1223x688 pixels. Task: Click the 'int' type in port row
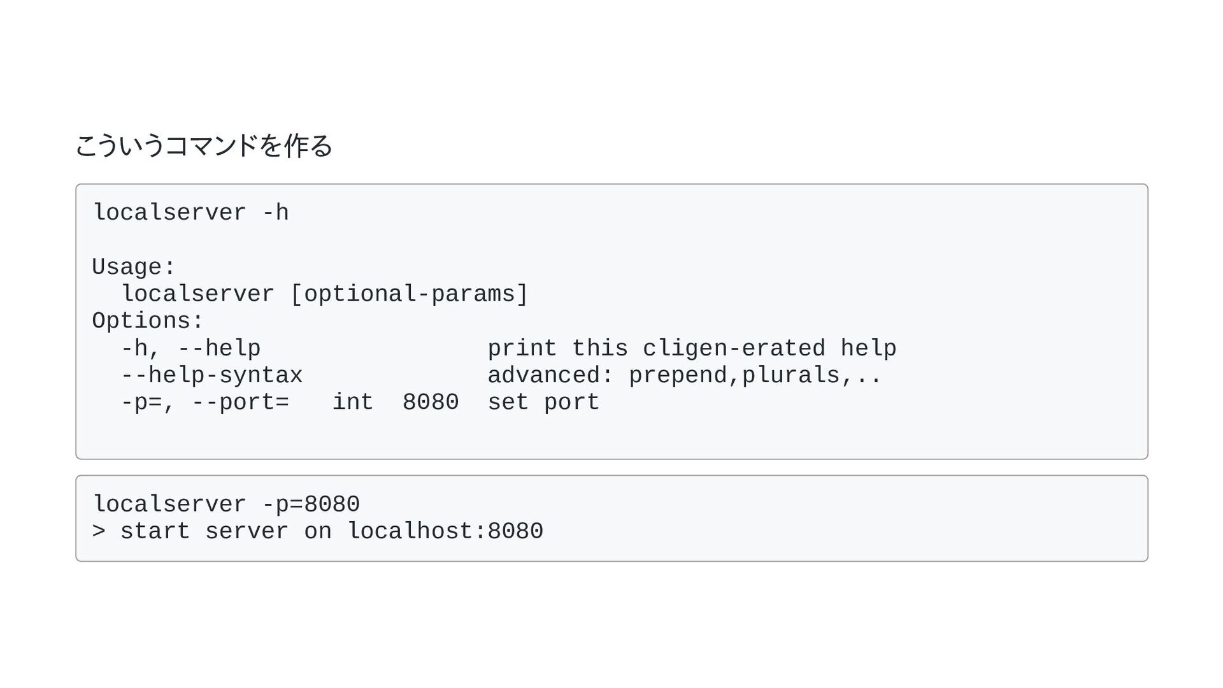353,403
